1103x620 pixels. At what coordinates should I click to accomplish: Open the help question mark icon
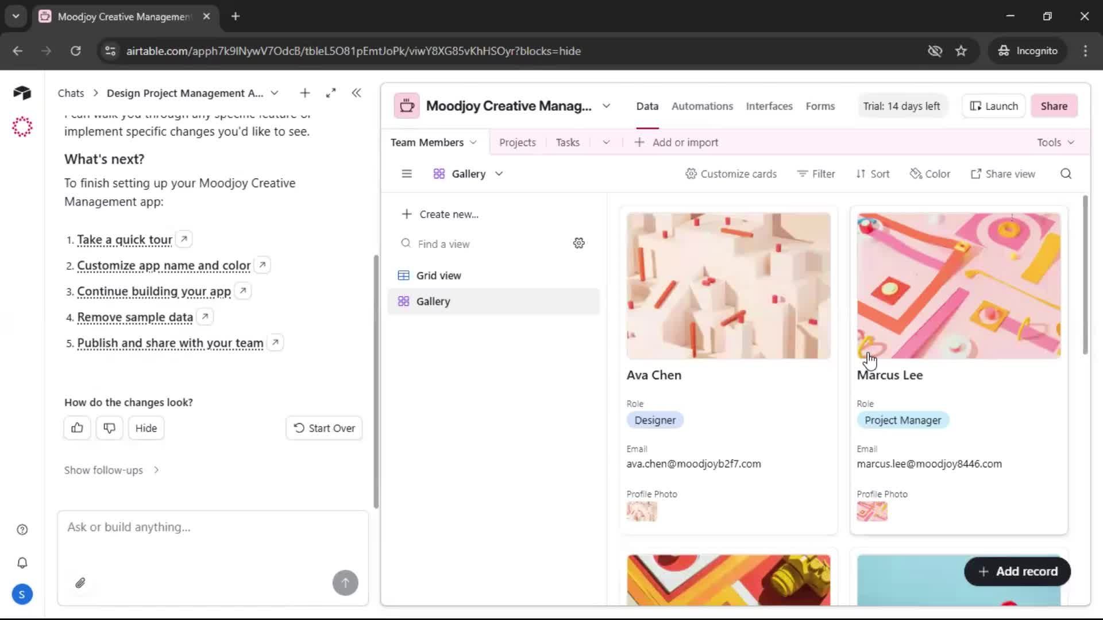[22, 529]
